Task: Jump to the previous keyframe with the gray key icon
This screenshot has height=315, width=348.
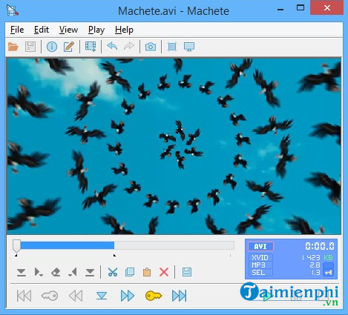Action: coord(50,296)
